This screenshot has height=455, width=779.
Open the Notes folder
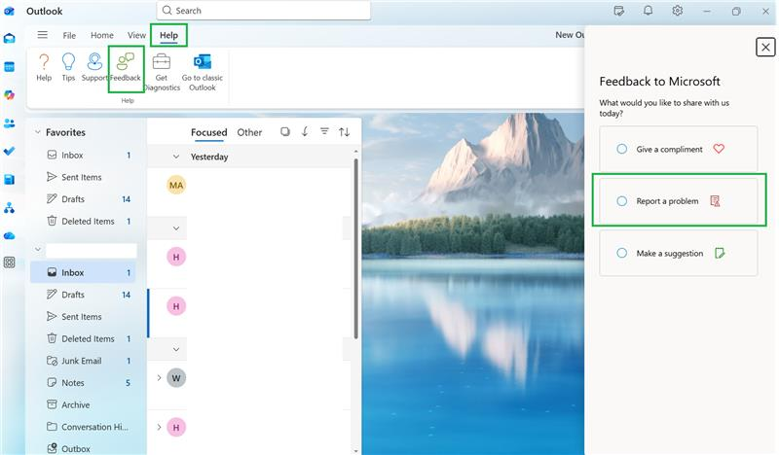[83, 382]
